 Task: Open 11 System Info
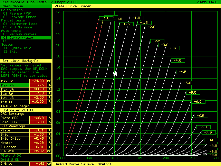[17, 48]
